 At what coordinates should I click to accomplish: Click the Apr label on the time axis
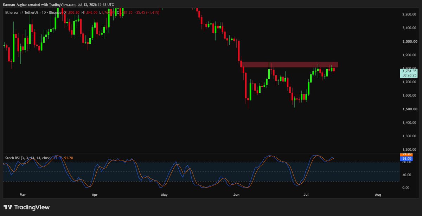95,194
